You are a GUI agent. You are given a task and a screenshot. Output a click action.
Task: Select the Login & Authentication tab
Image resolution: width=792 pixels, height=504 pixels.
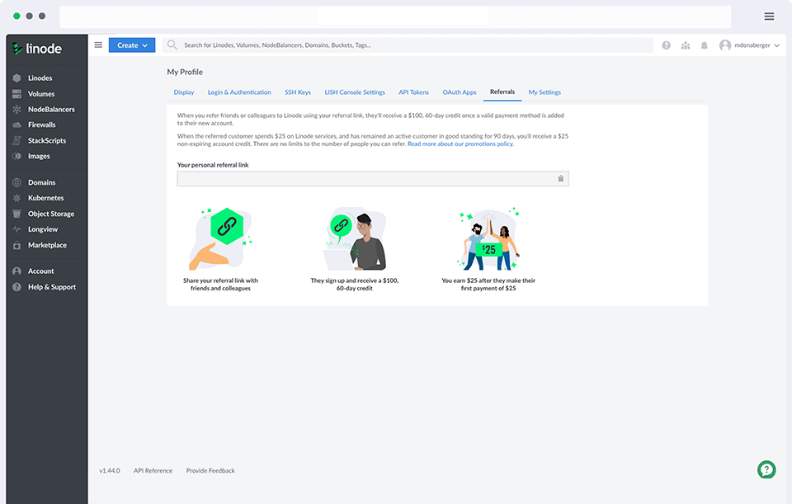[x=239, y=92]
